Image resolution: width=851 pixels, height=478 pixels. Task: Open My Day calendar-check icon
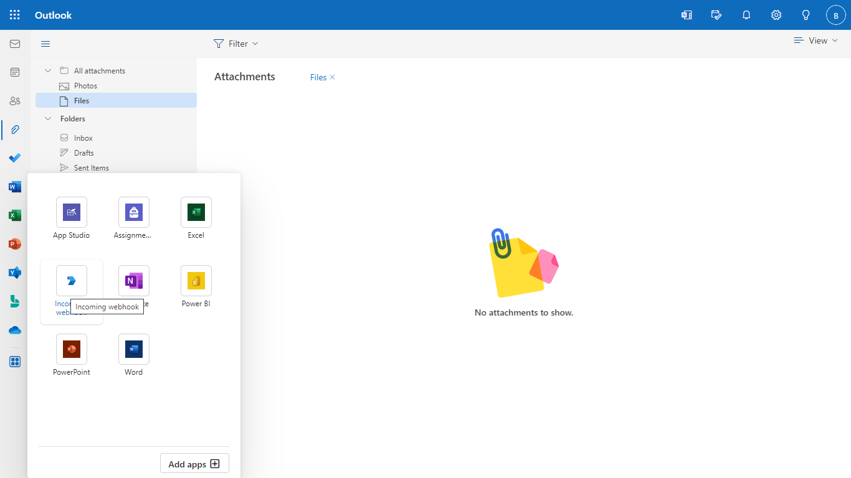(x=716, y=15)
